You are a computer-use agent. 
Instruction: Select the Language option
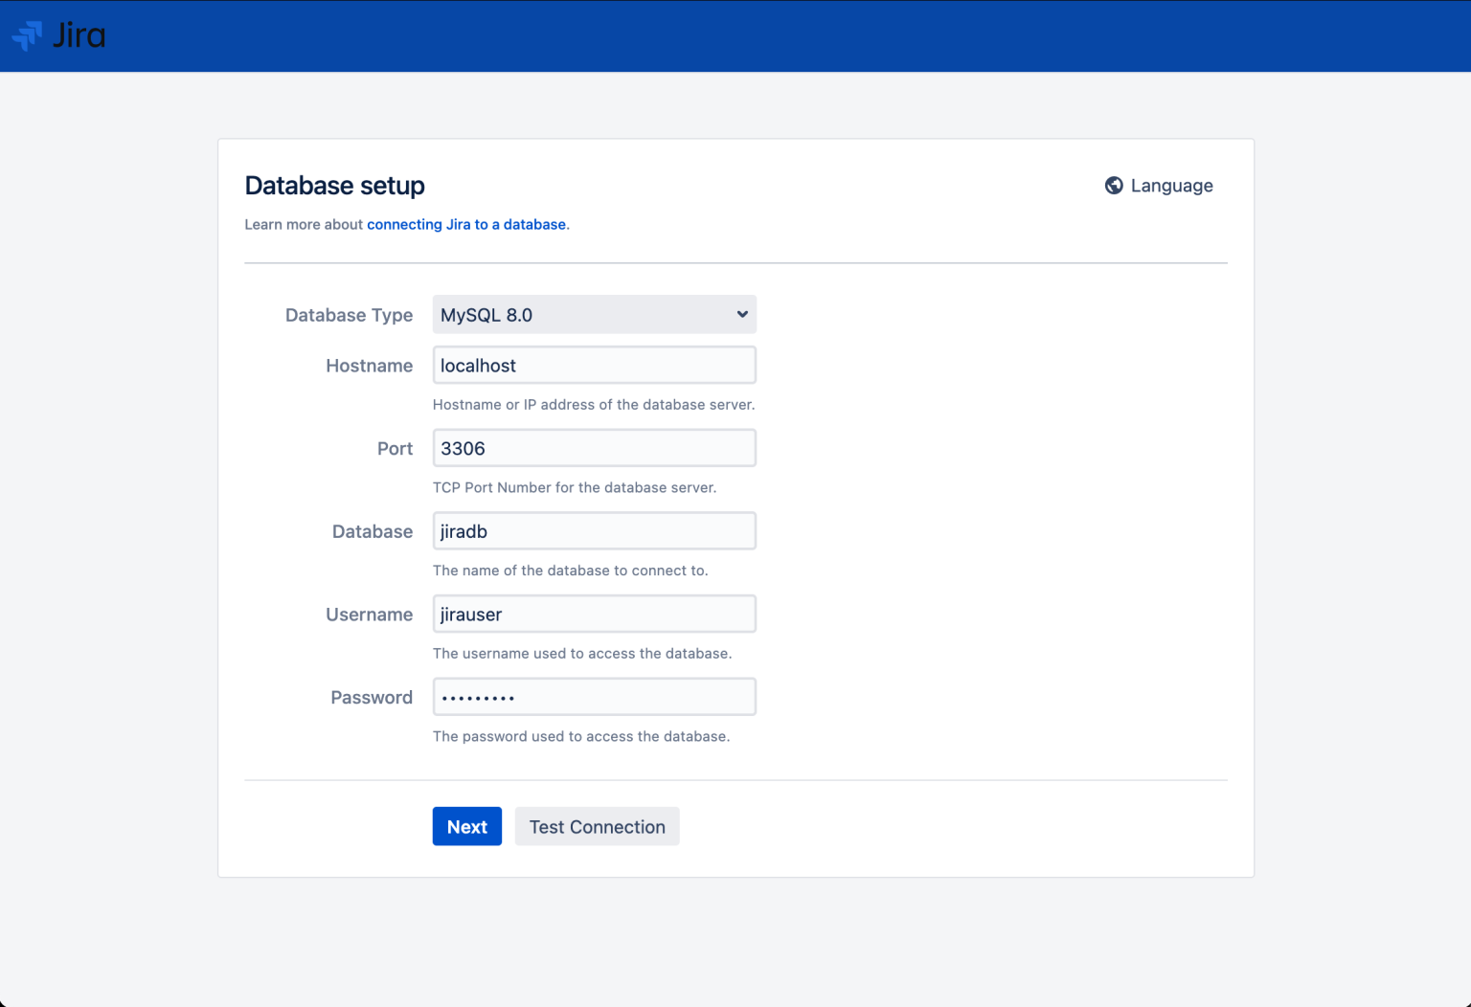[1172, 185]
